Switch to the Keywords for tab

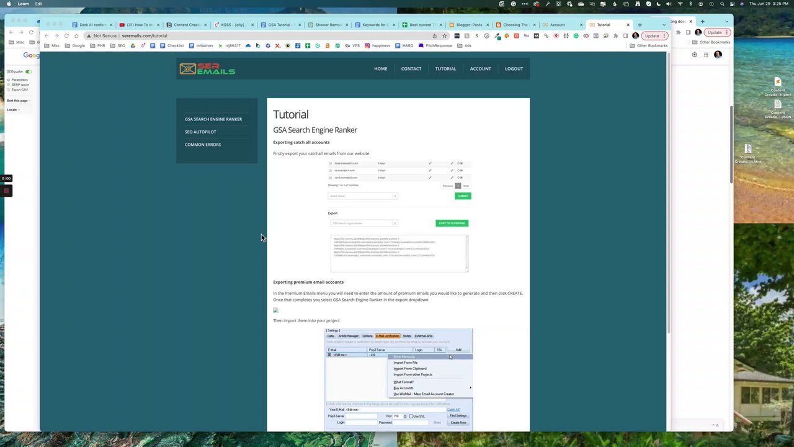pos(375,25)
